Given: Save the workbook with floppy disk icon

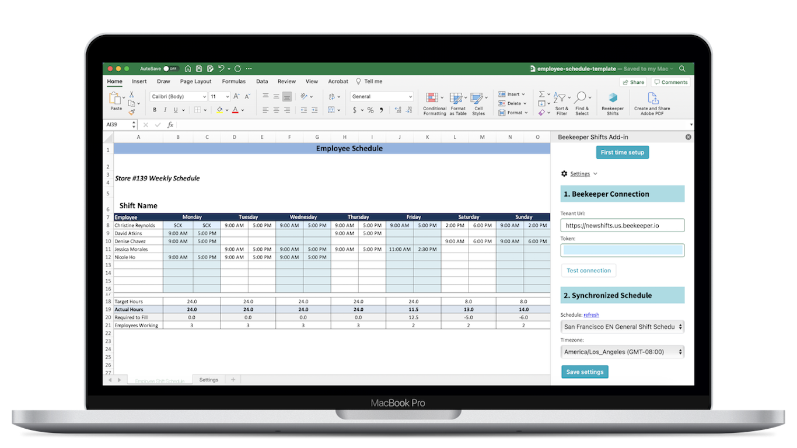Looking at the screenshot, I should pos(199,68).
